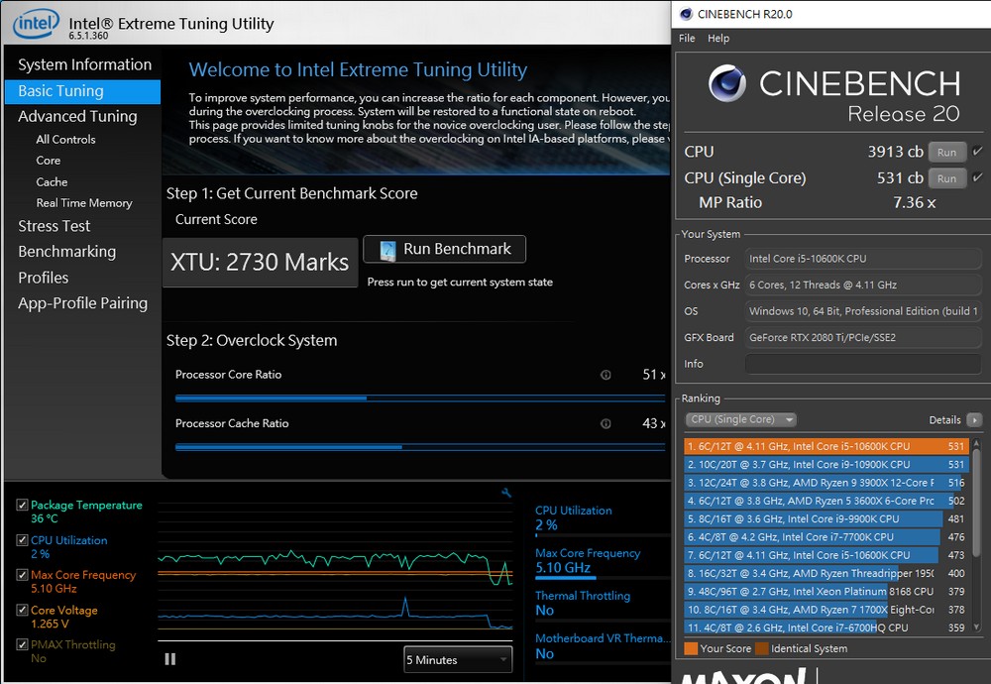Image resolution: width=991 pixels, height=684 pixels.
Task: Select ranking entry Ryzen 7 1700X
Action: pyautogui.click(x=826, y=610)
